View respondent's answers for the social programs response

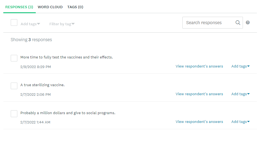pyautogui.click(x=199, y=122)
